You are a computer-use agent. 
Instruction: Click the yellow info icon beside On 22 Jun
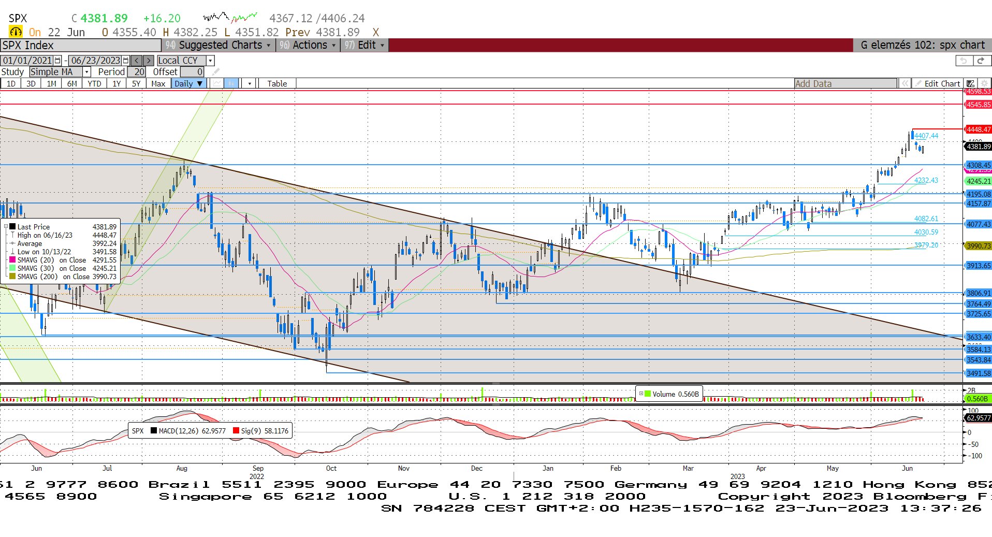click(16, 32)
